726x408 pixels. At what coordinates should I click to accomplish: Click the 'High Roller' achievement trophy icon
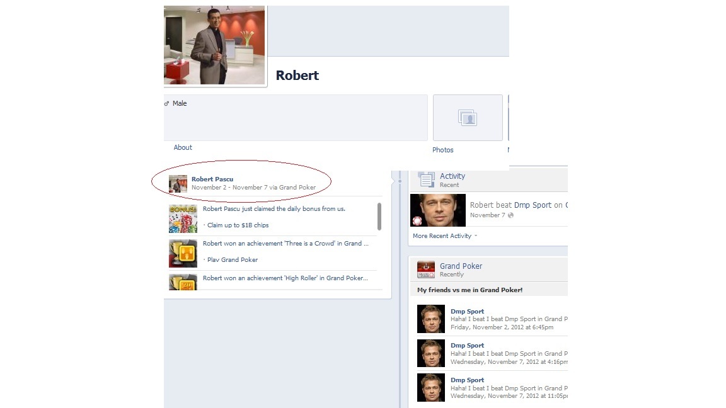pyautogui.click(x=183, y=282)
